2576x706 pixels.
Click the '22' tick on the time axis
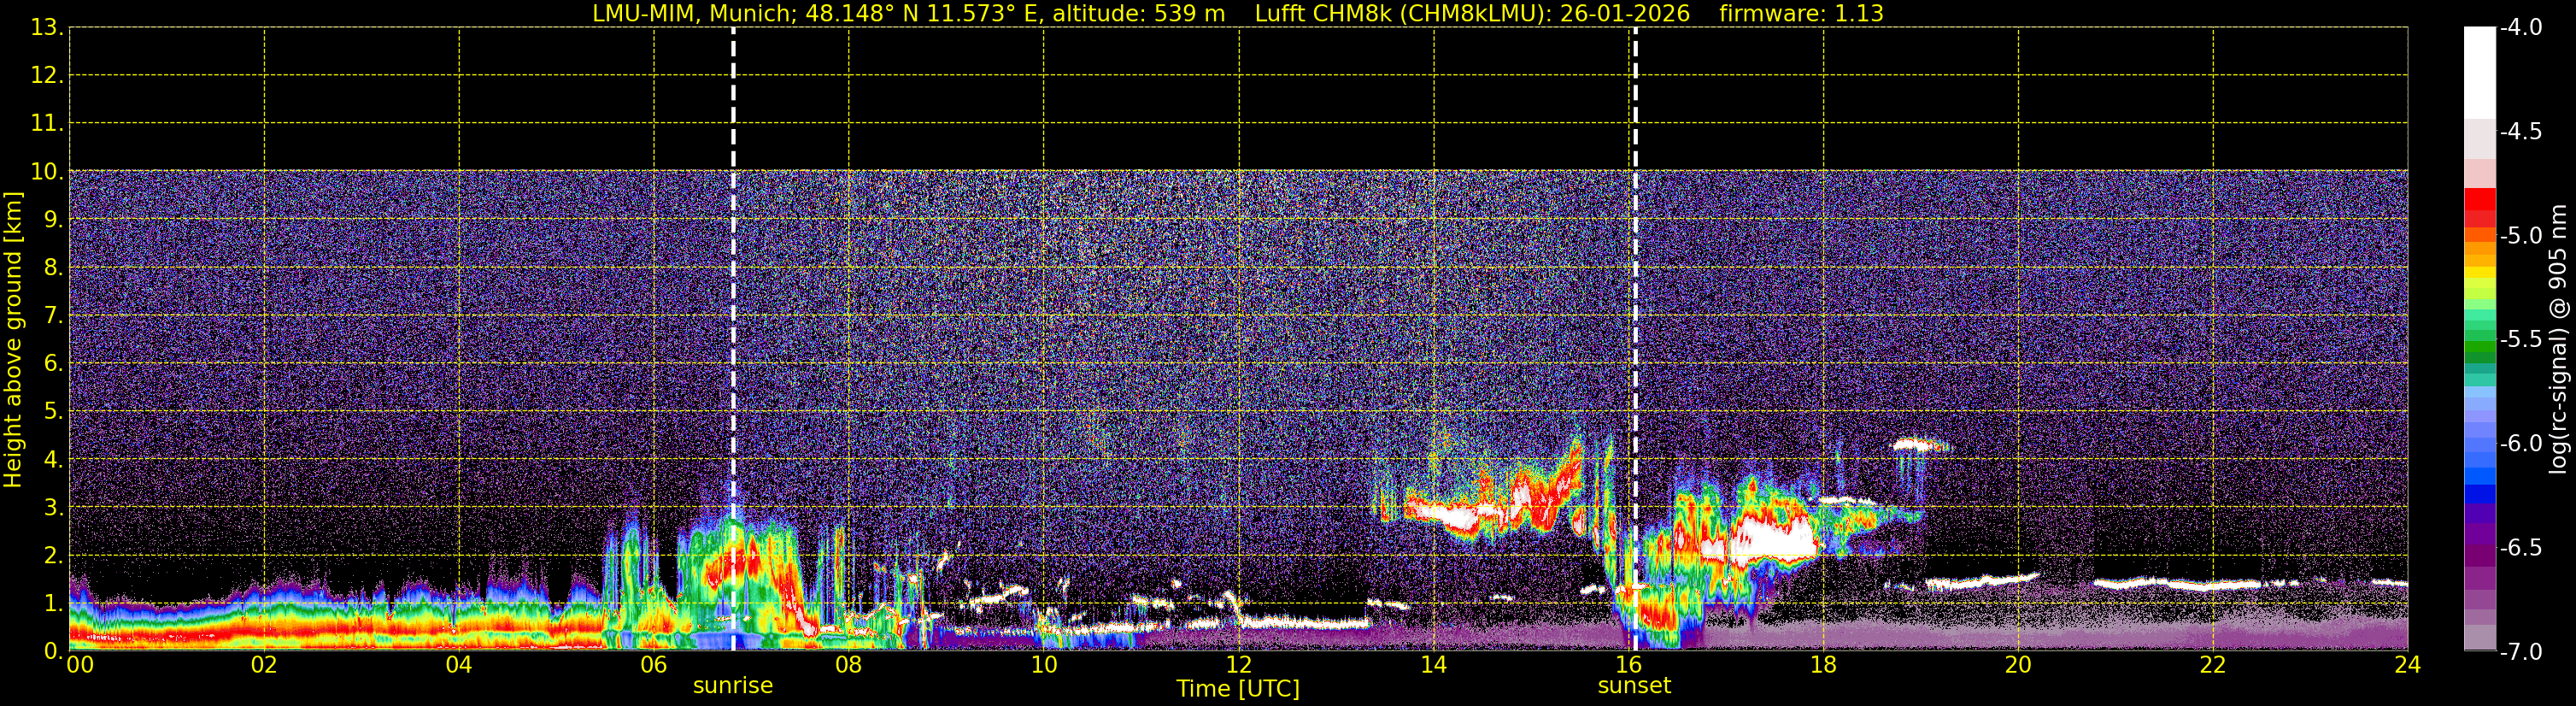click(2214, 665)
